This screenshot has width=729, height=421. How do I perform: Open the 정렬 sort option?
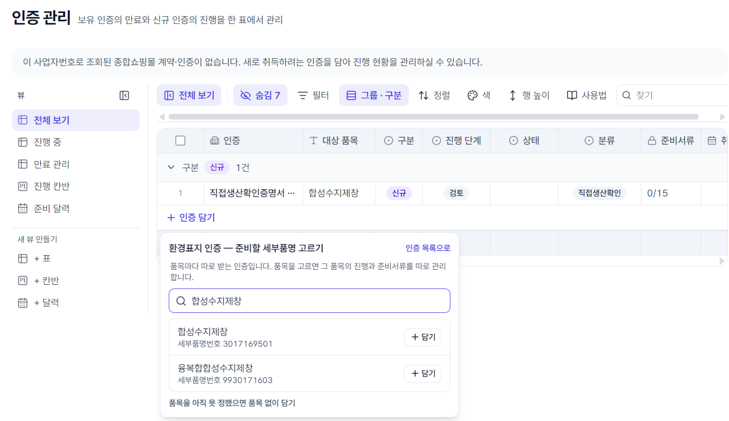pos(435,95)
